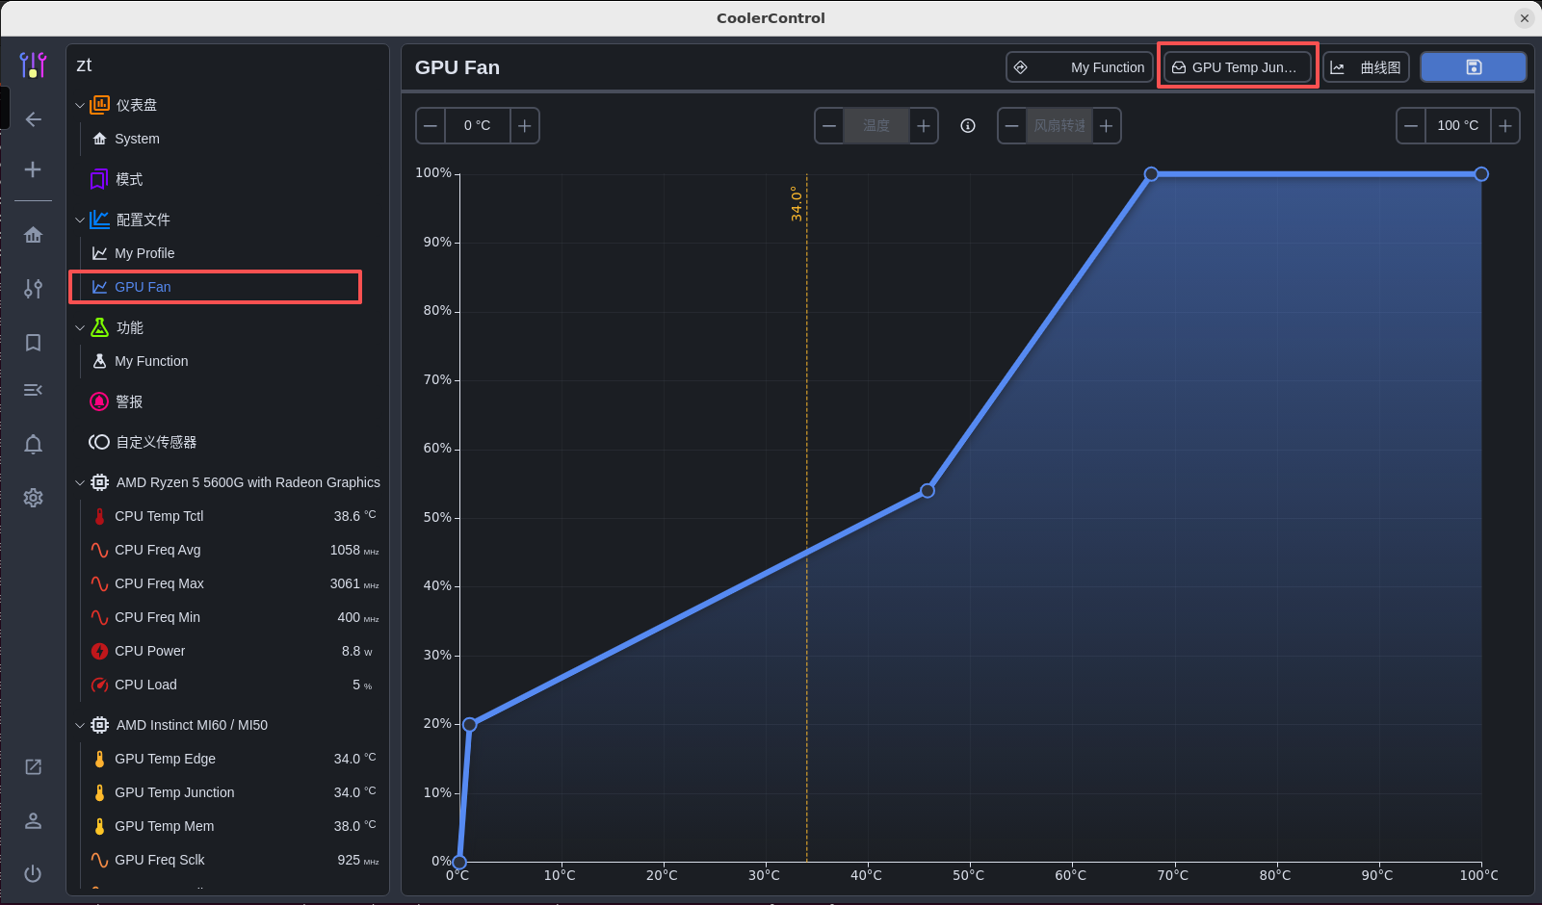1542x905 pixels.
Task: Click the back arrow in the sidebar
Action: pos(33,119)
